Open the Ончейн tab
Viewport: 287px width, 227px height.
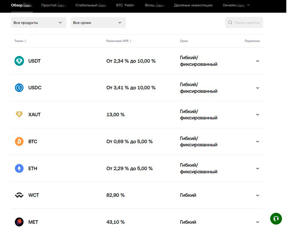click(x=234, y=5)
